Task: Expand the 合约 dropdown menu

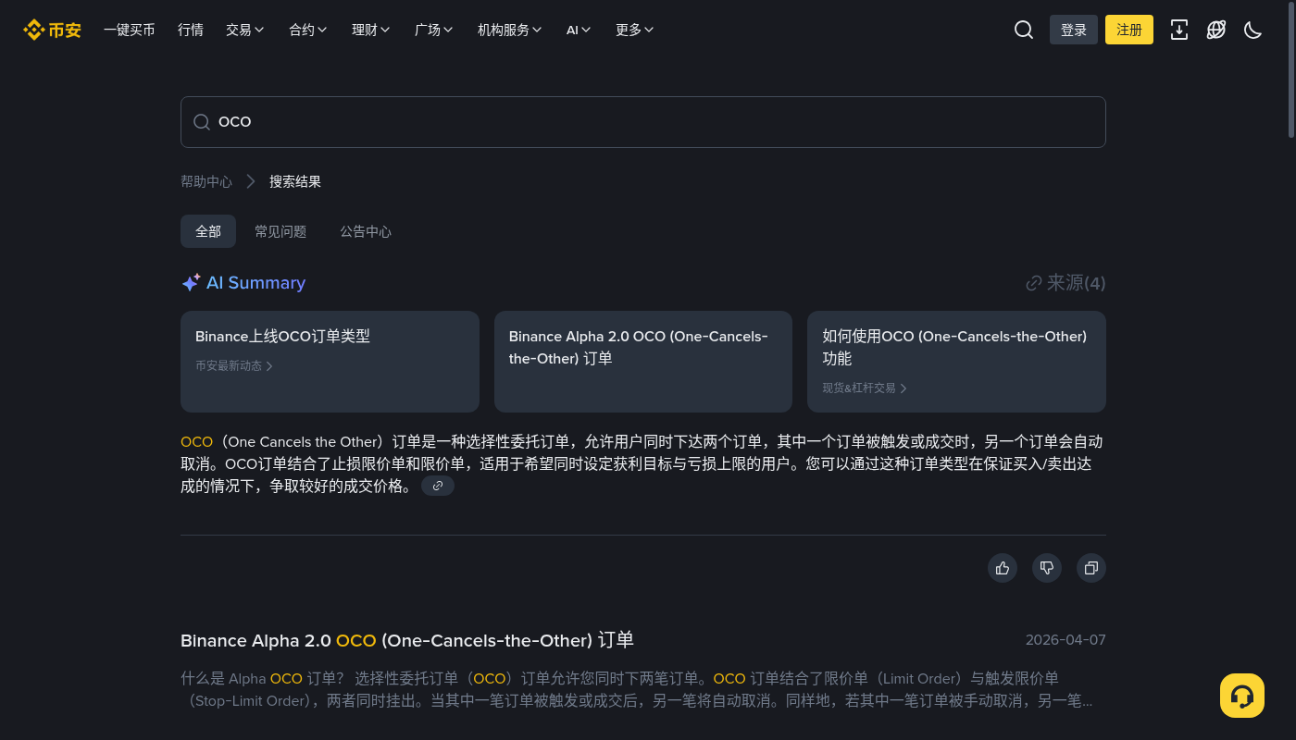Action: coord(308,30)
